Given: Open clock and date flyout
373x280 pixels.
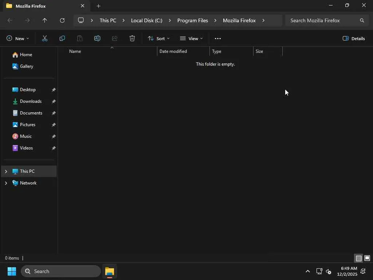Looking at the screenshot, I should (x=347, y=271).
